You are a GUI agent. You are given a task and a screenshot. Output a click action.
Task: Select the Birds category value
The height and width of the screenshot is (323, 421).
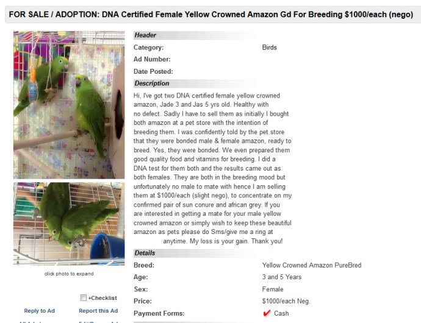coord(269,48)
